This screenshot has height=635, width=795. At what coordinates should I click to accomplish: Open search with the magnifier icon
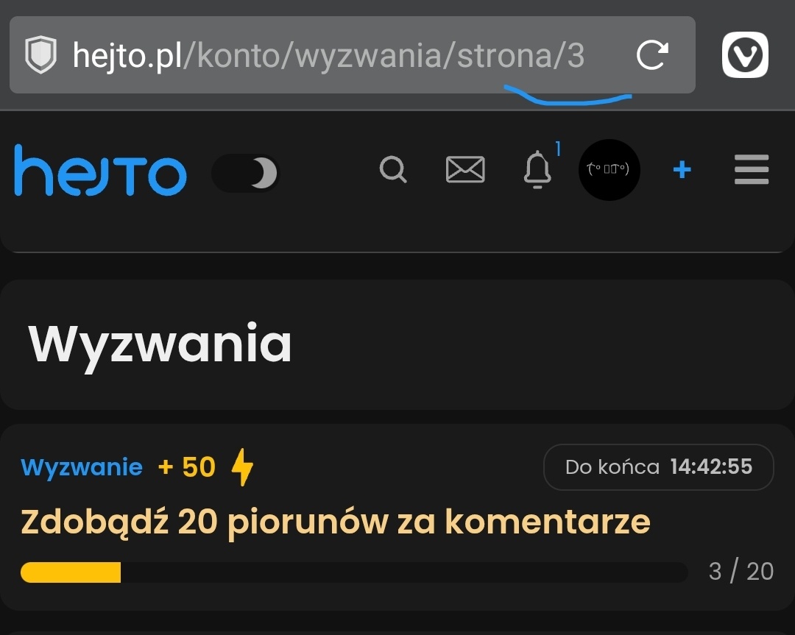point(393,170)
